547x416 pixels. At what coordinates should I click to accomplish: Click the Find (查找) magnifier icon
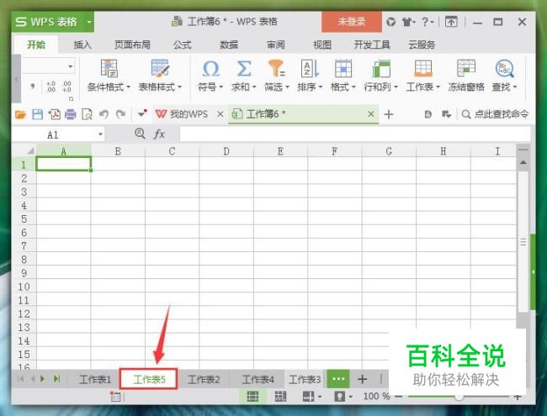pos(504,68)
